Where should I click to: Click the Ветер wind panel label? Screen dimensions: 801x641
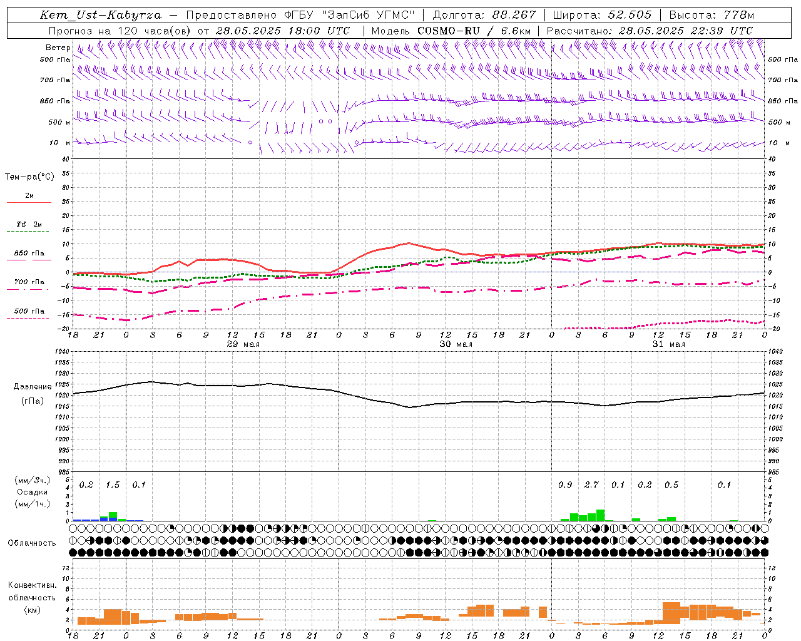[58, 48]
